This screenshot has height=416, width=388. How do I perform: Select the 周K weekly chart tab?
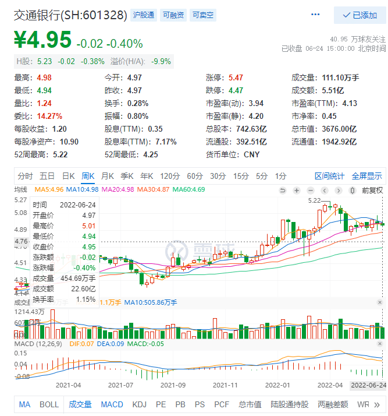point(88,176)
